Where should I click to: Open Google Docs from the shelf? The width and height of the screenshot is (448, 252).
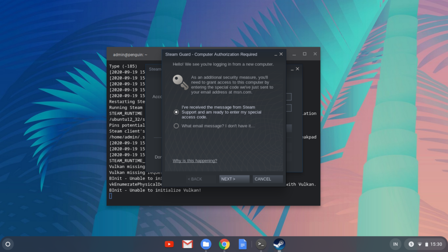pyautogui.click(x=242, y=244)
